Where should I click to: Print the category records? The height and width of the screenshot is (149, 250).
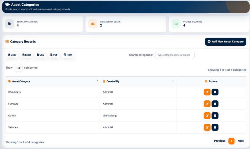[68, 55]
